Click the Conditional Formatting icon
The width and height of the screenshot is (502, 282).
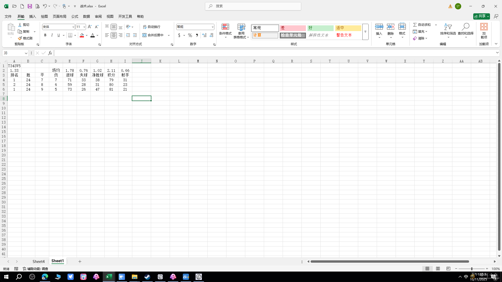pos(225,27)
